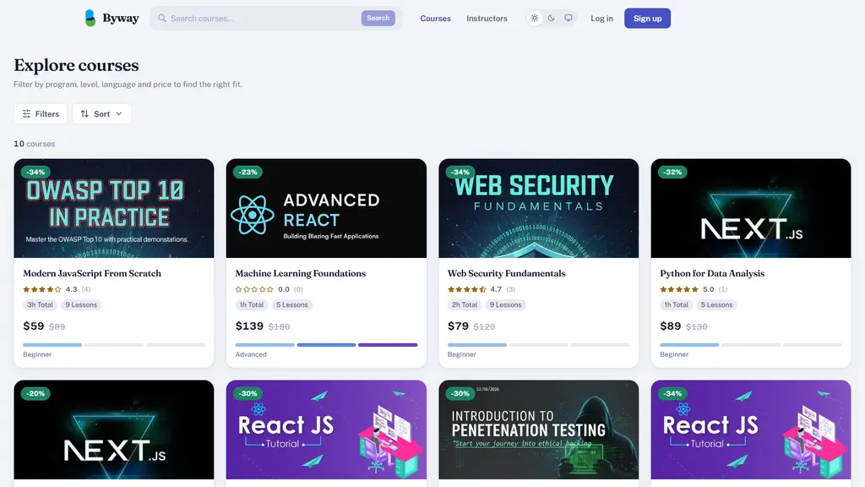Expand the Sort dropdown chevron

tap(119, 114)
